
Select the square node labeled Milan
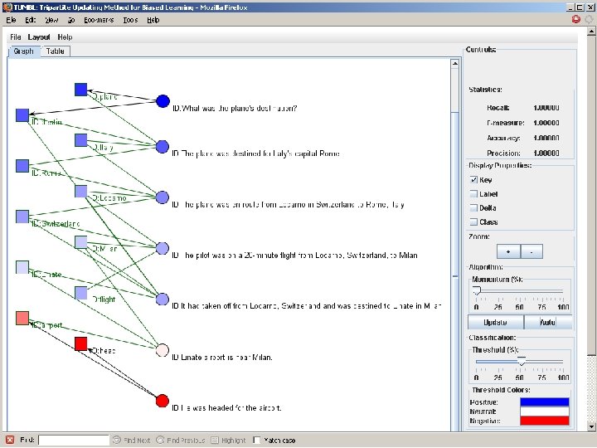80,242
